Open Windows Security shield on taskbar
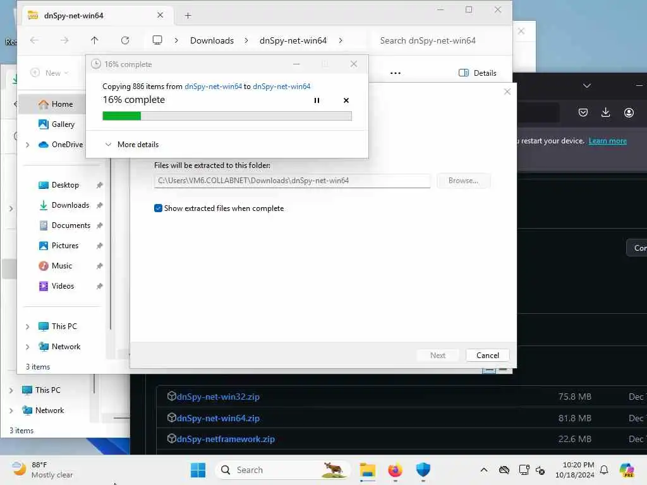The width and height of the screenshot is (647, 485). 423,470
